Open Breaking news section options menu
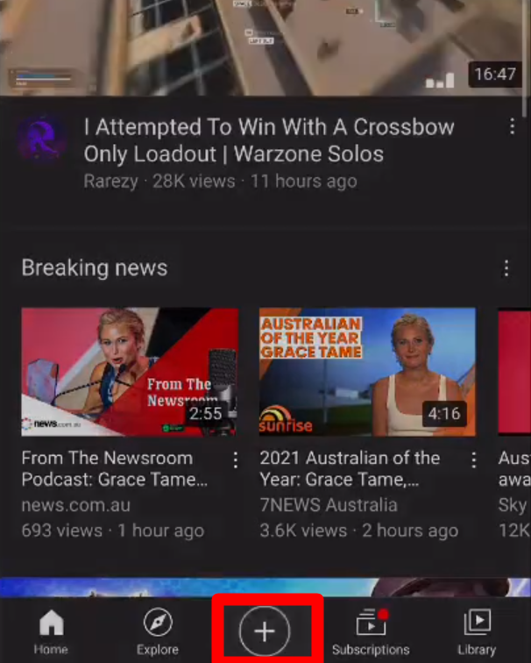Screen dimensions: 531x663 pyautogui.click(x=506, y=268)
